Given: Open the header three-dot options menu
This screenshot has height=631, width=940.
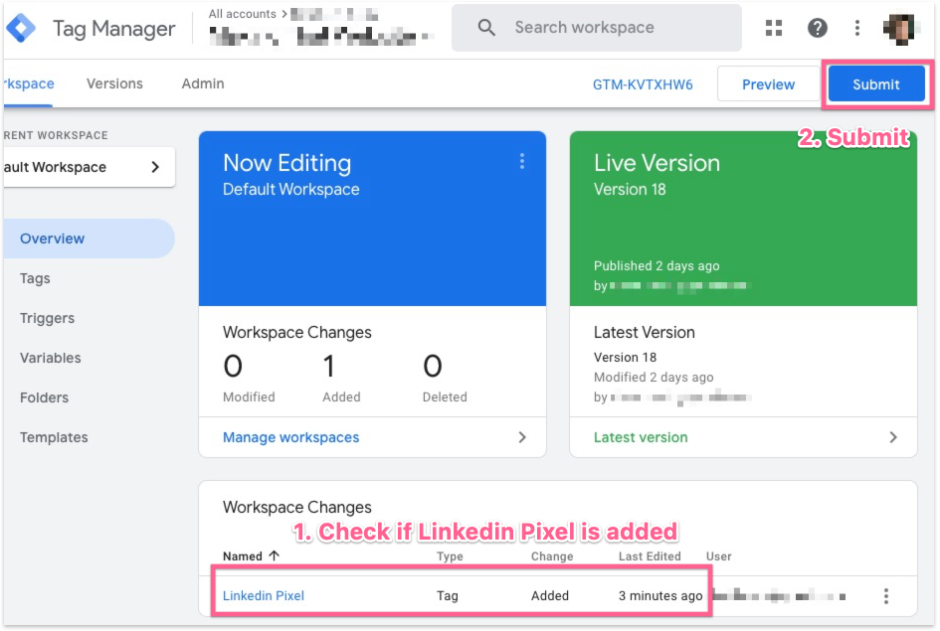Looking at the screenshot, I should 857,28.
